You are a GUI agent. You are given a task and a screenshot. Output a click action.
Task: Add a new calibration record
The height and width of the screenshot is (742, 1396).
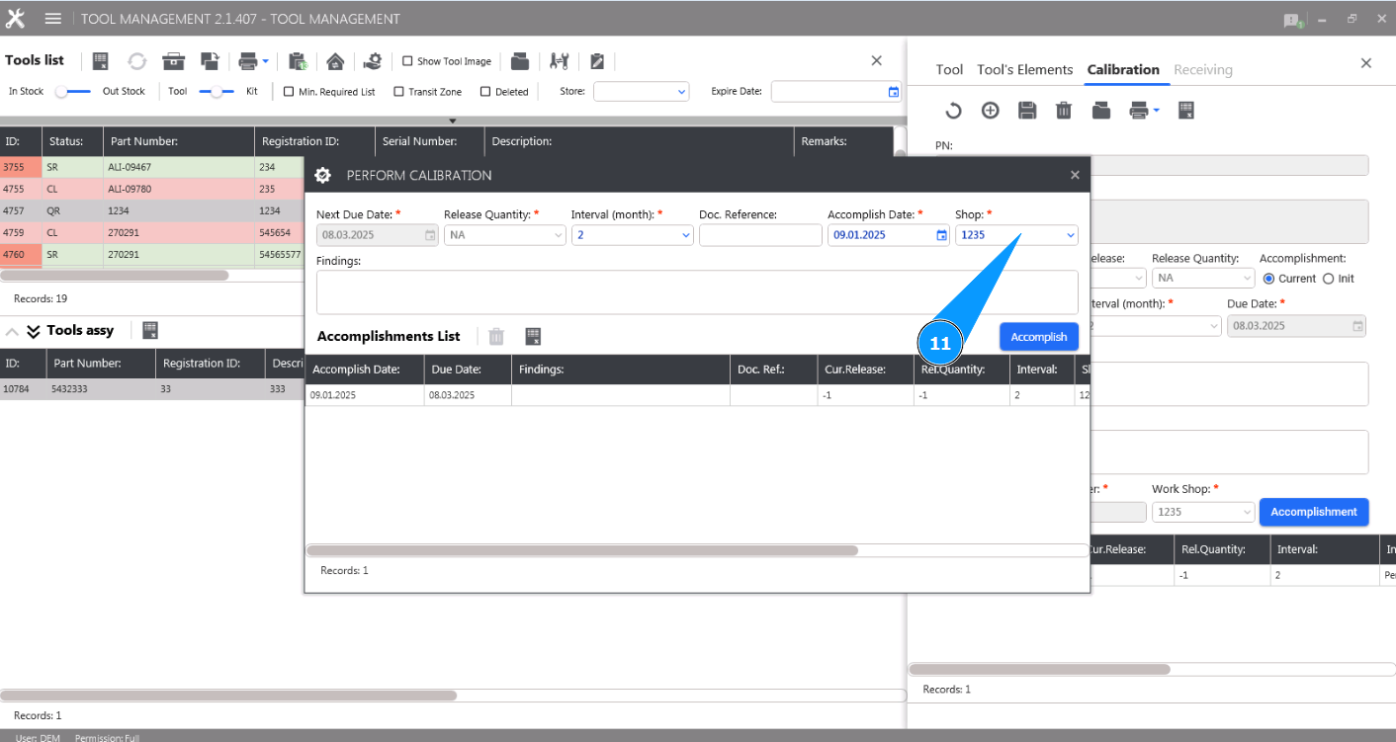point(990,111)
